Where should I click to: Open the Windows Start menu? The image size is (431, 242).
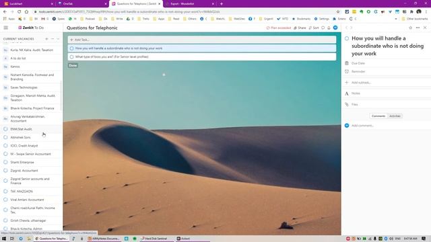[x=4, y=239]
